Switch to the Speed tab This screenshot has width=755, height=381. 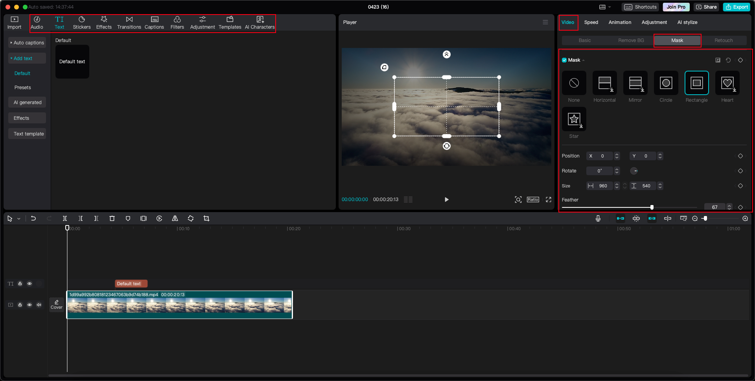click(591, 22)
